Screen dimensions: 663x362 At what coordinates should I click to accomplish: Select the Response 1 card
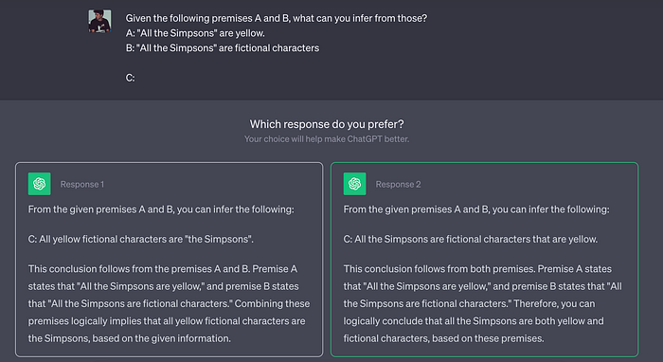(x=170, y=260)
